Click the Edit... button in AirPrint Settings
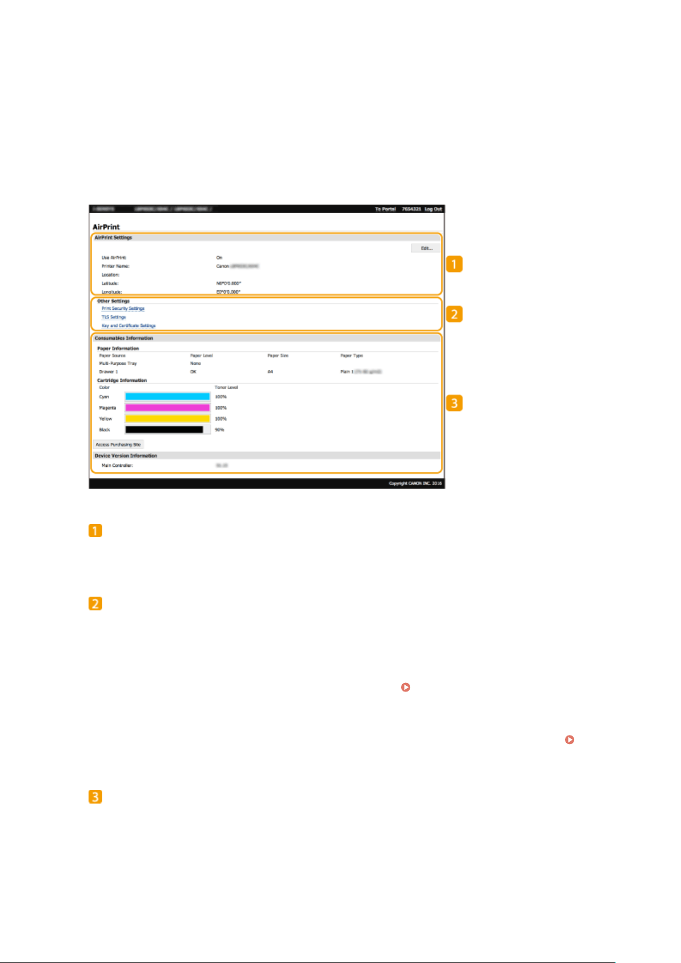 tap(426, 248)
